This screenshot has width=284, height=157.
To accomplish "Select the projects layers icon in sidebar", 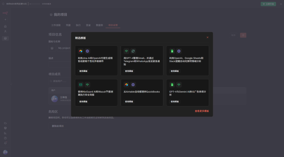I will pyautogui.click(x=5, y=38).
